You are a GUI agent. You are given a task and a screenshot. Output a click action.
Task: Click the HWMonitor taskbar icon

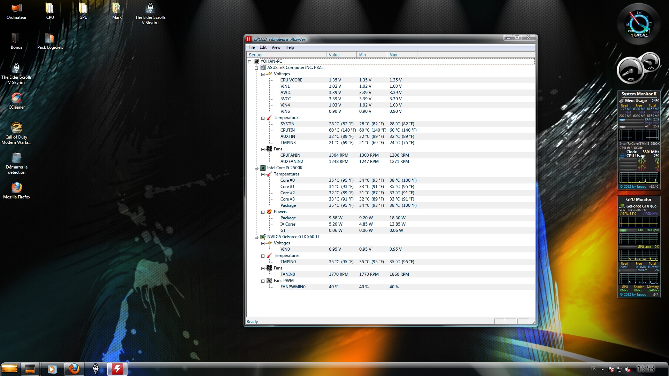tap(117, 369)
